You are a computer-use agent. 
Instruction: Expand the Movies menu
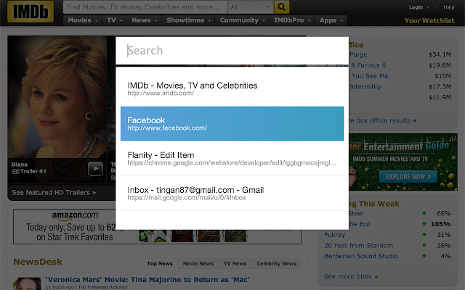(x=84, y=20)
